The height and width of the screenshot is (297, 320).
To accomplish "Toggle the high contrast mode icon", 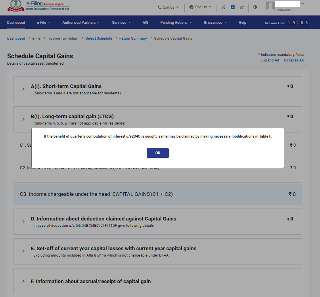I will pyautogui.click(x=255, y=7).
